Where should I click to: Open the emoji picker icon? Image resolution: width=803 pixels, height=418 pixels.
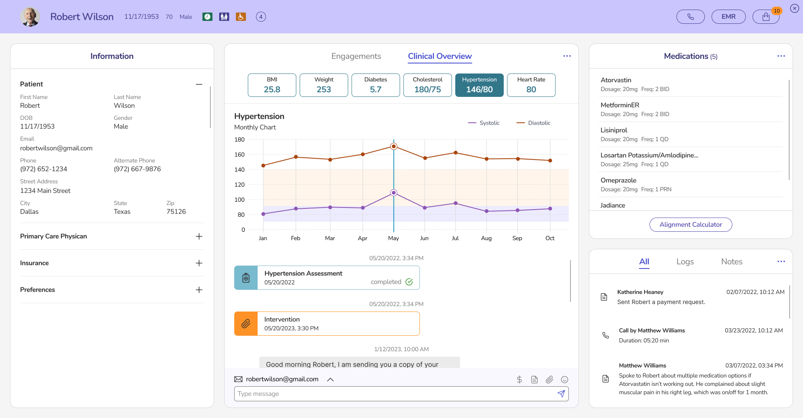564,380
